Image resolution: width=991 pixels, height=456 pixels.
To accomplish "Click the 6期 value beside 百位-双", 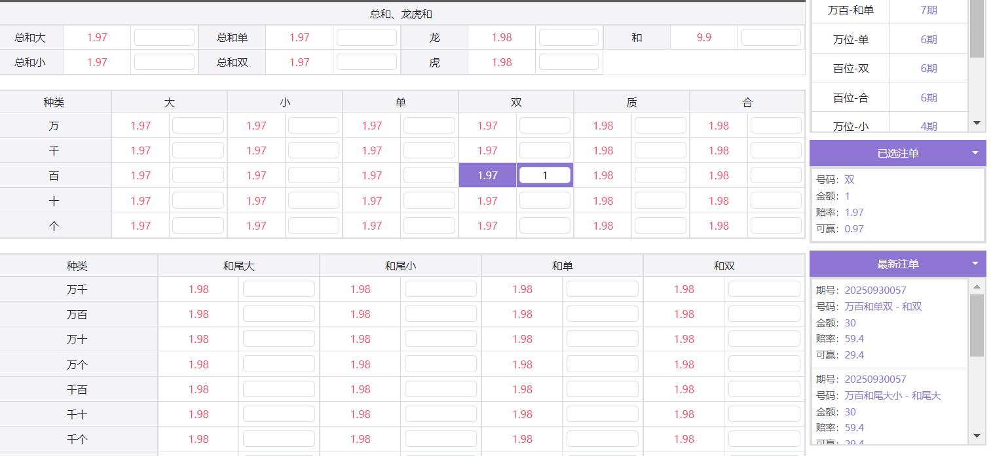I will (928, 68).
